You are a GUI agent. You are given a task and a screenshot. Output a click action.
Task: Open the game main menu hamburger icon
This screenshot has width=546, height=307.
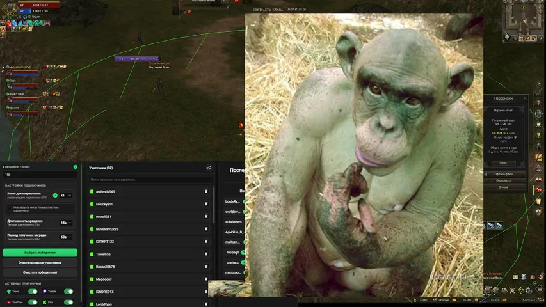coord(540,289)
